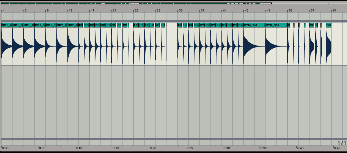Click bar 1 in the beat ruler
This screenshot has width=347, height=153.
pos(3,11)
